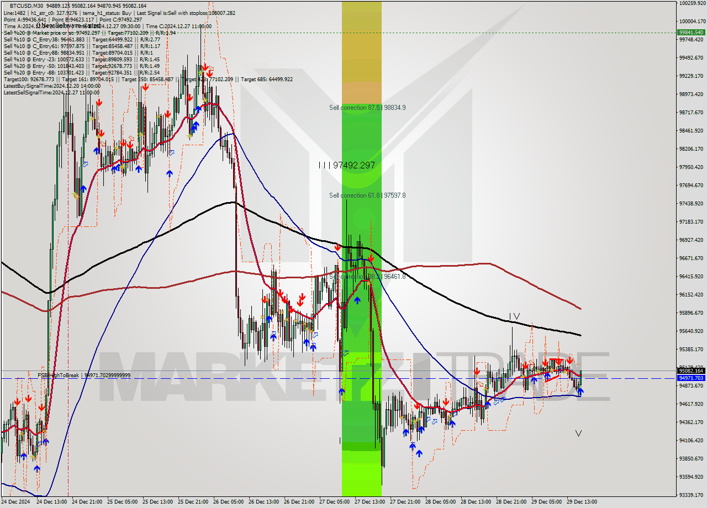
Task: Click the '24 Dec 2024' date label
Action: click(16, 502)
